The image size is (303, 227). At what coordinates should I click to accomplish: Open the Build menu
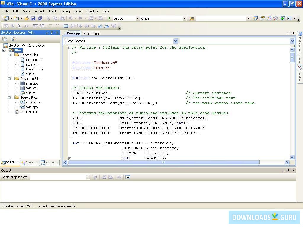(52, 11)
